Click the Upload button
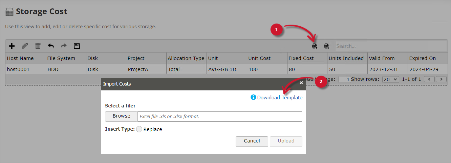Screen dimensions: 451x163 click(x=286, y=141)
